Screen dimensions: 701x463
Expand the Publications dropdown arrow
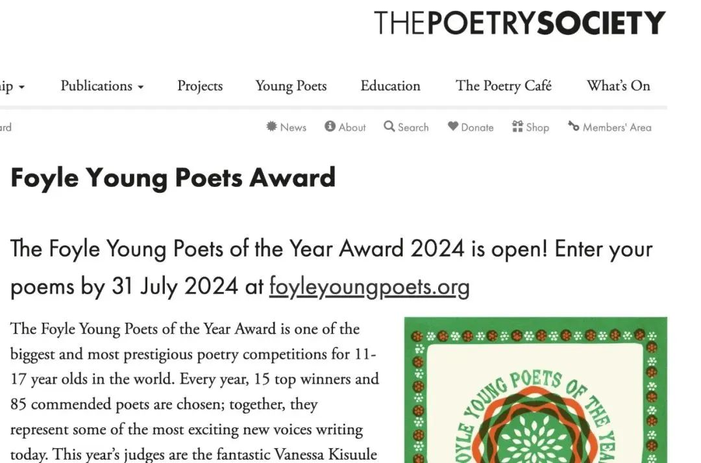[x=140, y=87]
